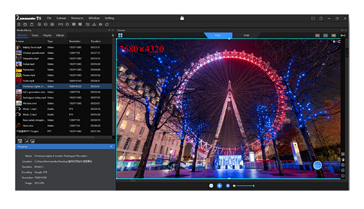This screenshot has width=364, height=209.
Task: Click the FPS toolbar button
Action: [x=61, y=24]
